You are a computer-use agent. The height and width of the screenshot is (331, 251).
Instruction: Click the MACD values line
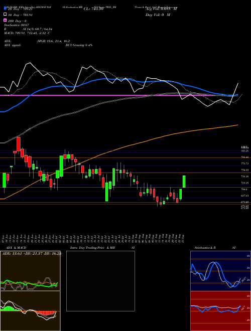(27, 33)
